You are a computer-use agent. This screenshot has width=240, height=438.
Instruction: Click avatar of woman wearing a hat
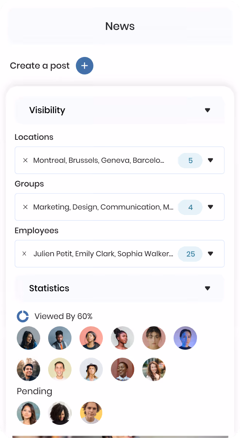[x=91, y=369]
